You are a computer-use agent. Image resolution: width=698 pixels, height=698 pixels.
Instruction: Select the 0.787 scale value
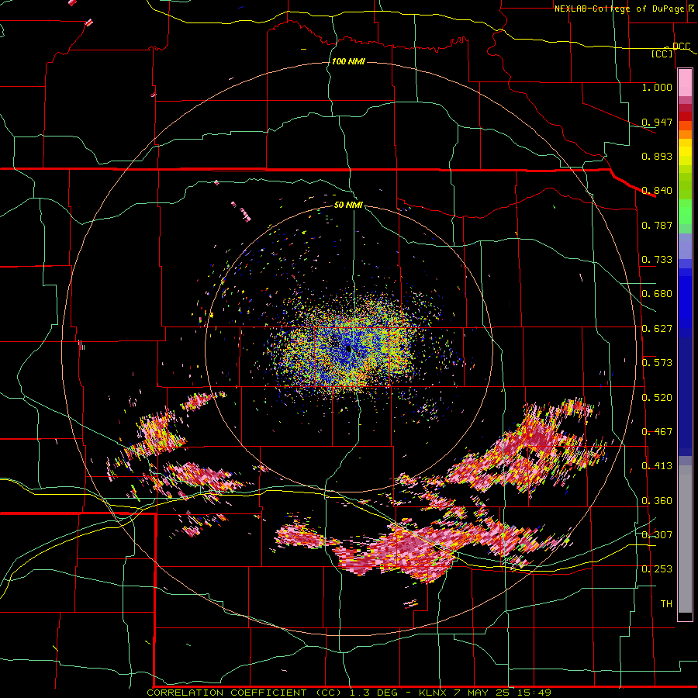657,225
